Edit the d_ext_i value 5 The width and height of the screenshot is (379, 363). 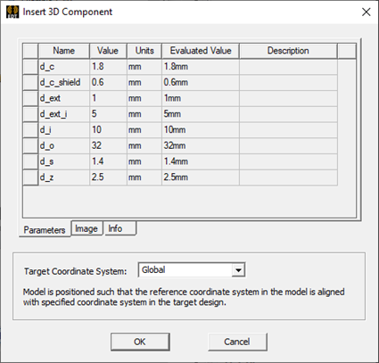coord(108,114)
